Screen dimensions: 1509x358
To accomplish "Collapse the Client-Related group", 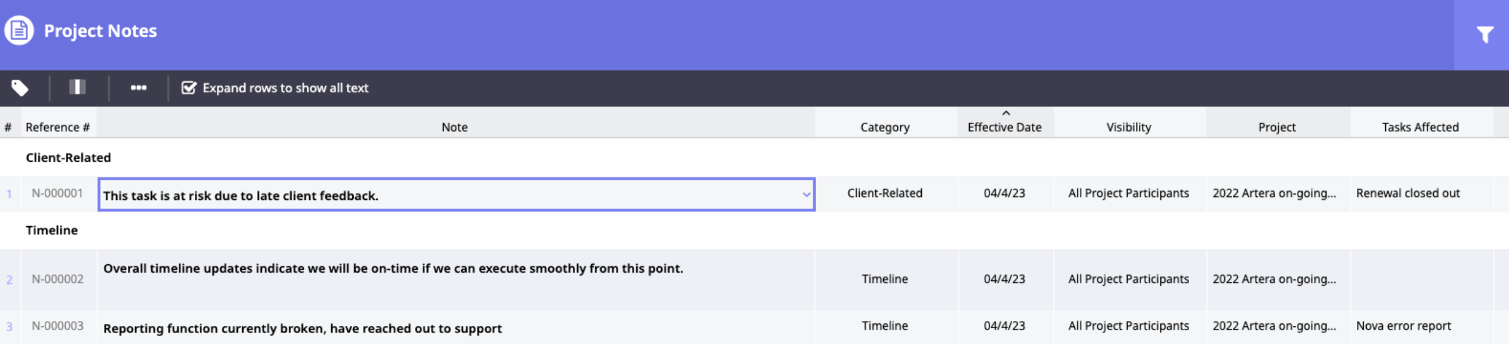I will [68, 158].
